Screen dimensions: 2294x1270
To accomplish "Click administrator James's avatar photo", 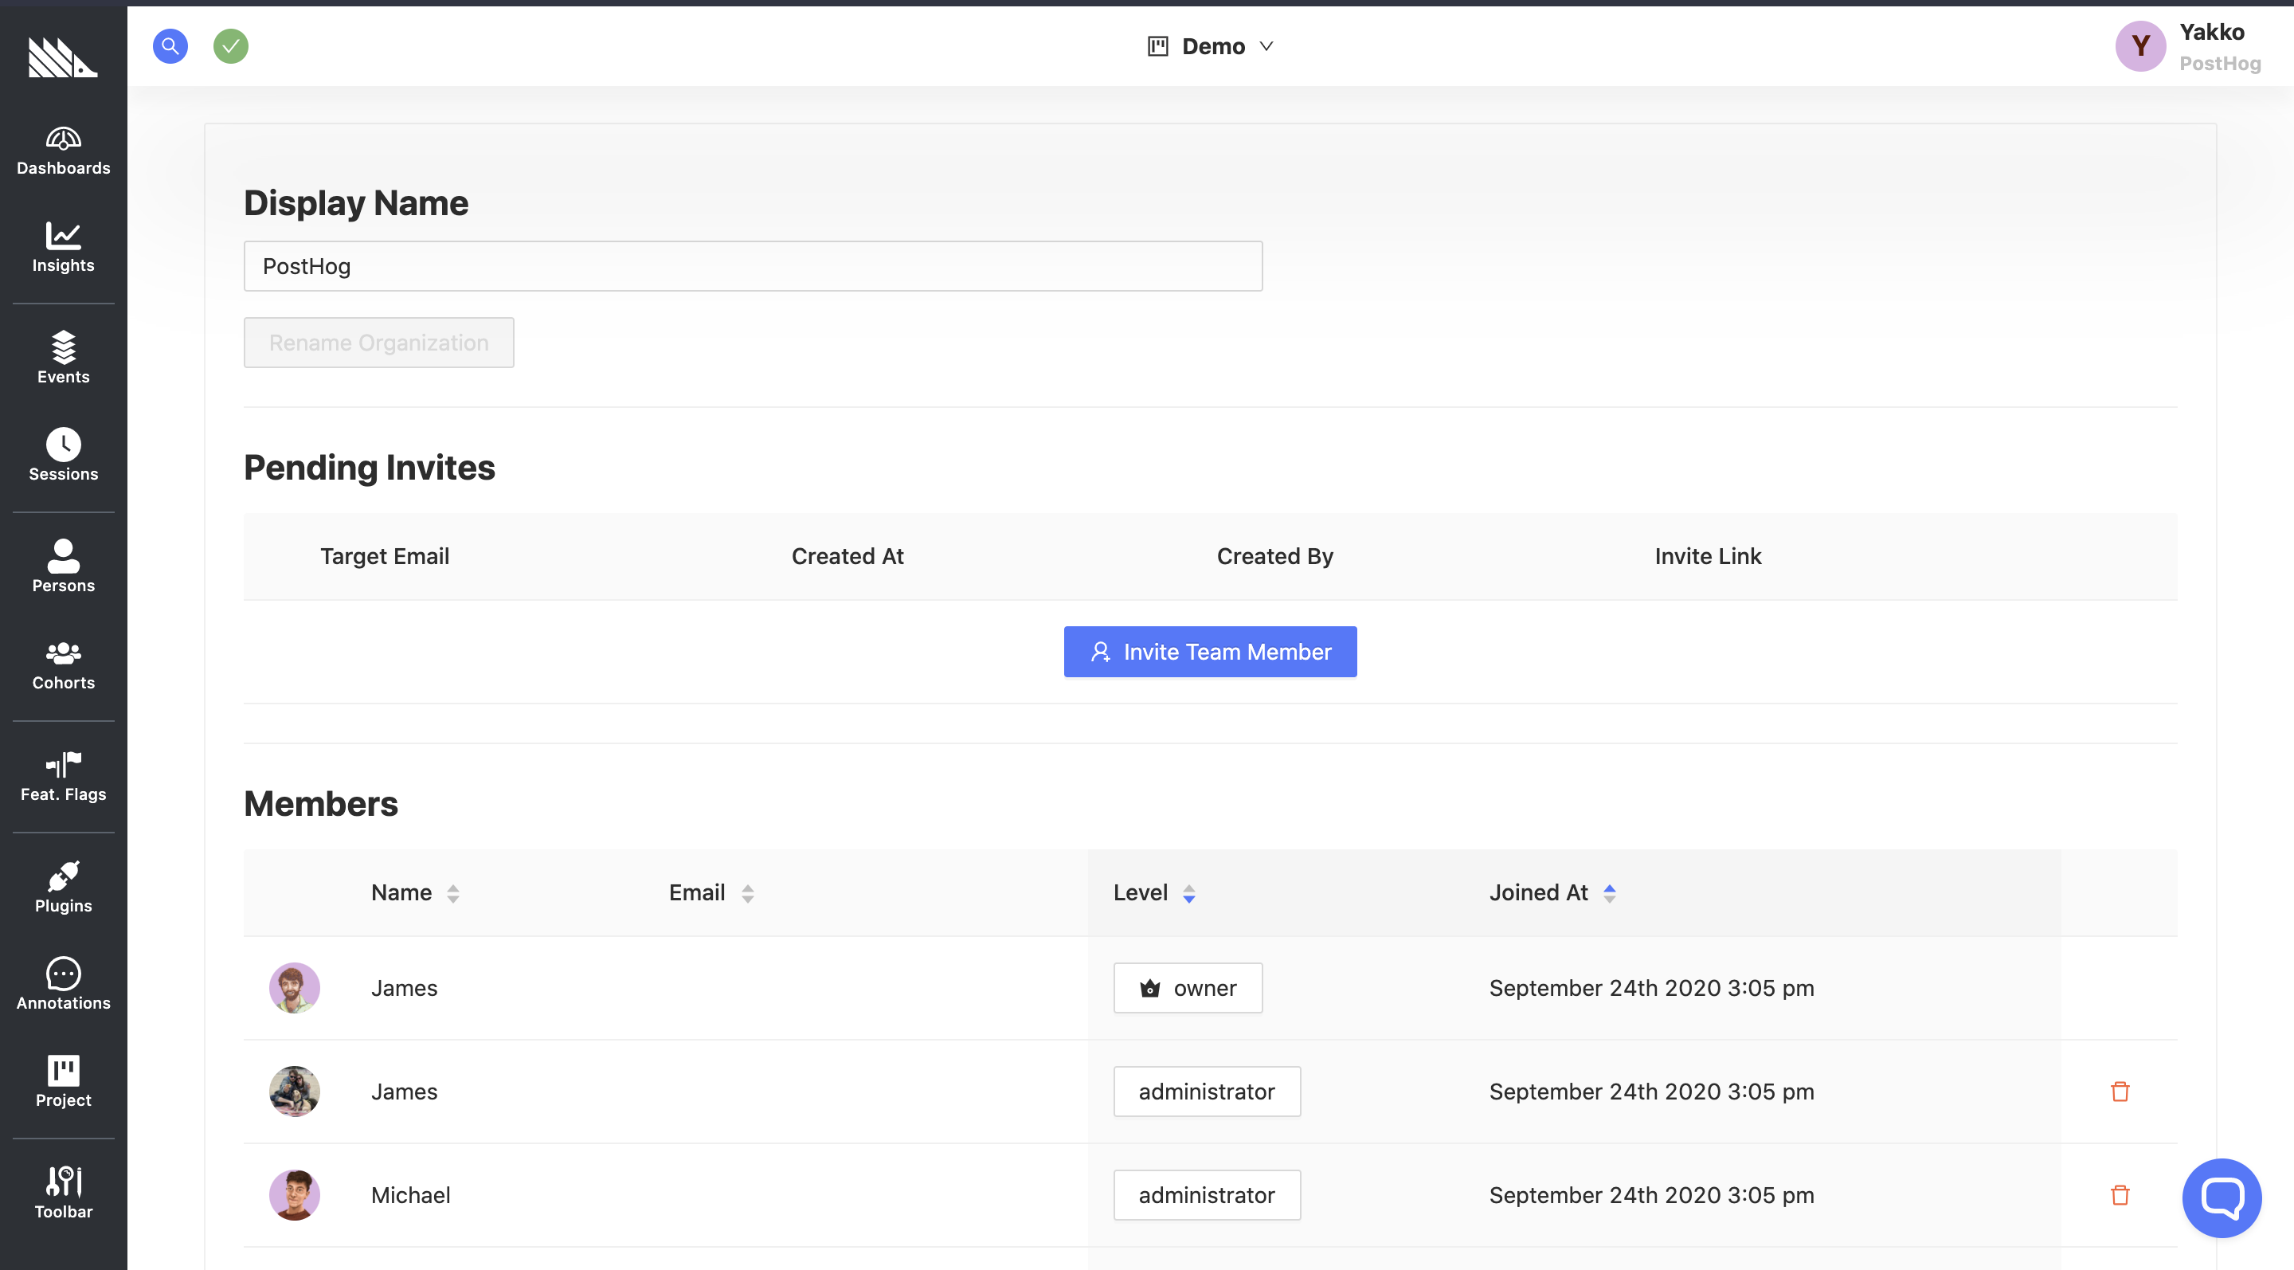I will pyautogui.click(x=295, y=1091).
